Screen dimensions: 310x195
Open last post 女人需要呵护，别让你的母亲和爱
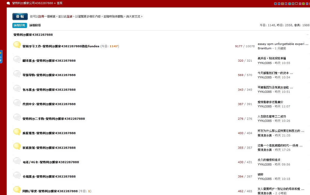point(281,189)
